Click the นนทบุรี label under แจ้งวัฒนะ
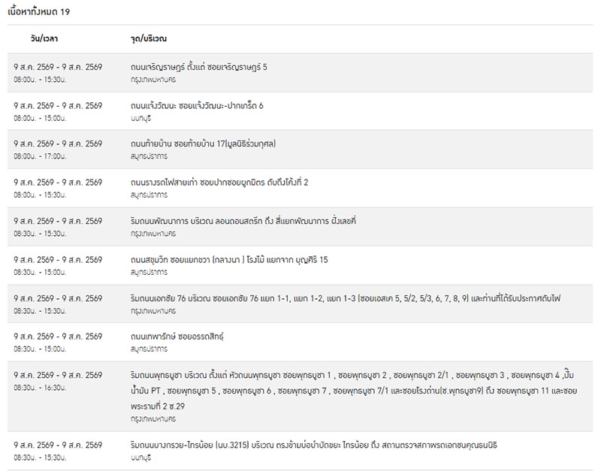Screen dimensions: 601x471 (x=140, y=119)
